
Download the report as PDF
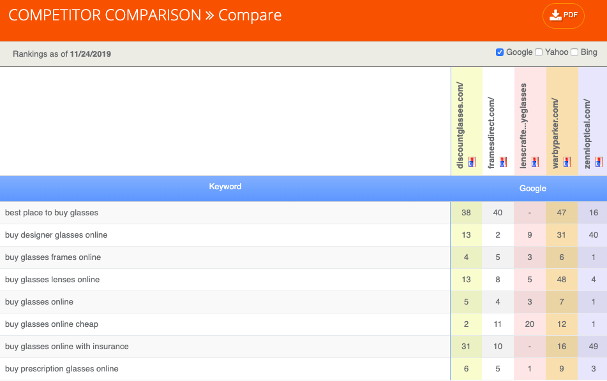[x=563, y=16]
